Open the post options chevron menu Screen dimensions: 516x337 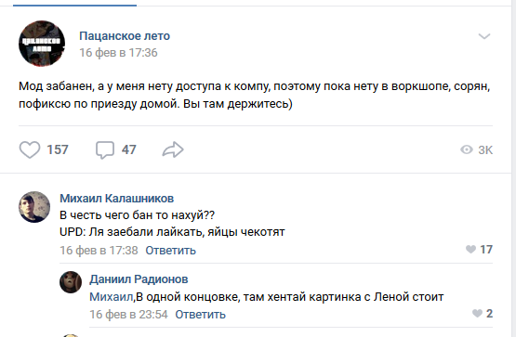tap(484, 36)
